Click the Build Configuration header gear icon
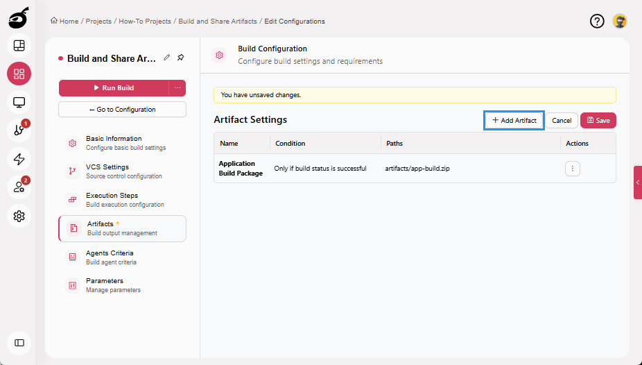Image resolution: width=642 pixels, height=365 pixels. pos(220,55)
